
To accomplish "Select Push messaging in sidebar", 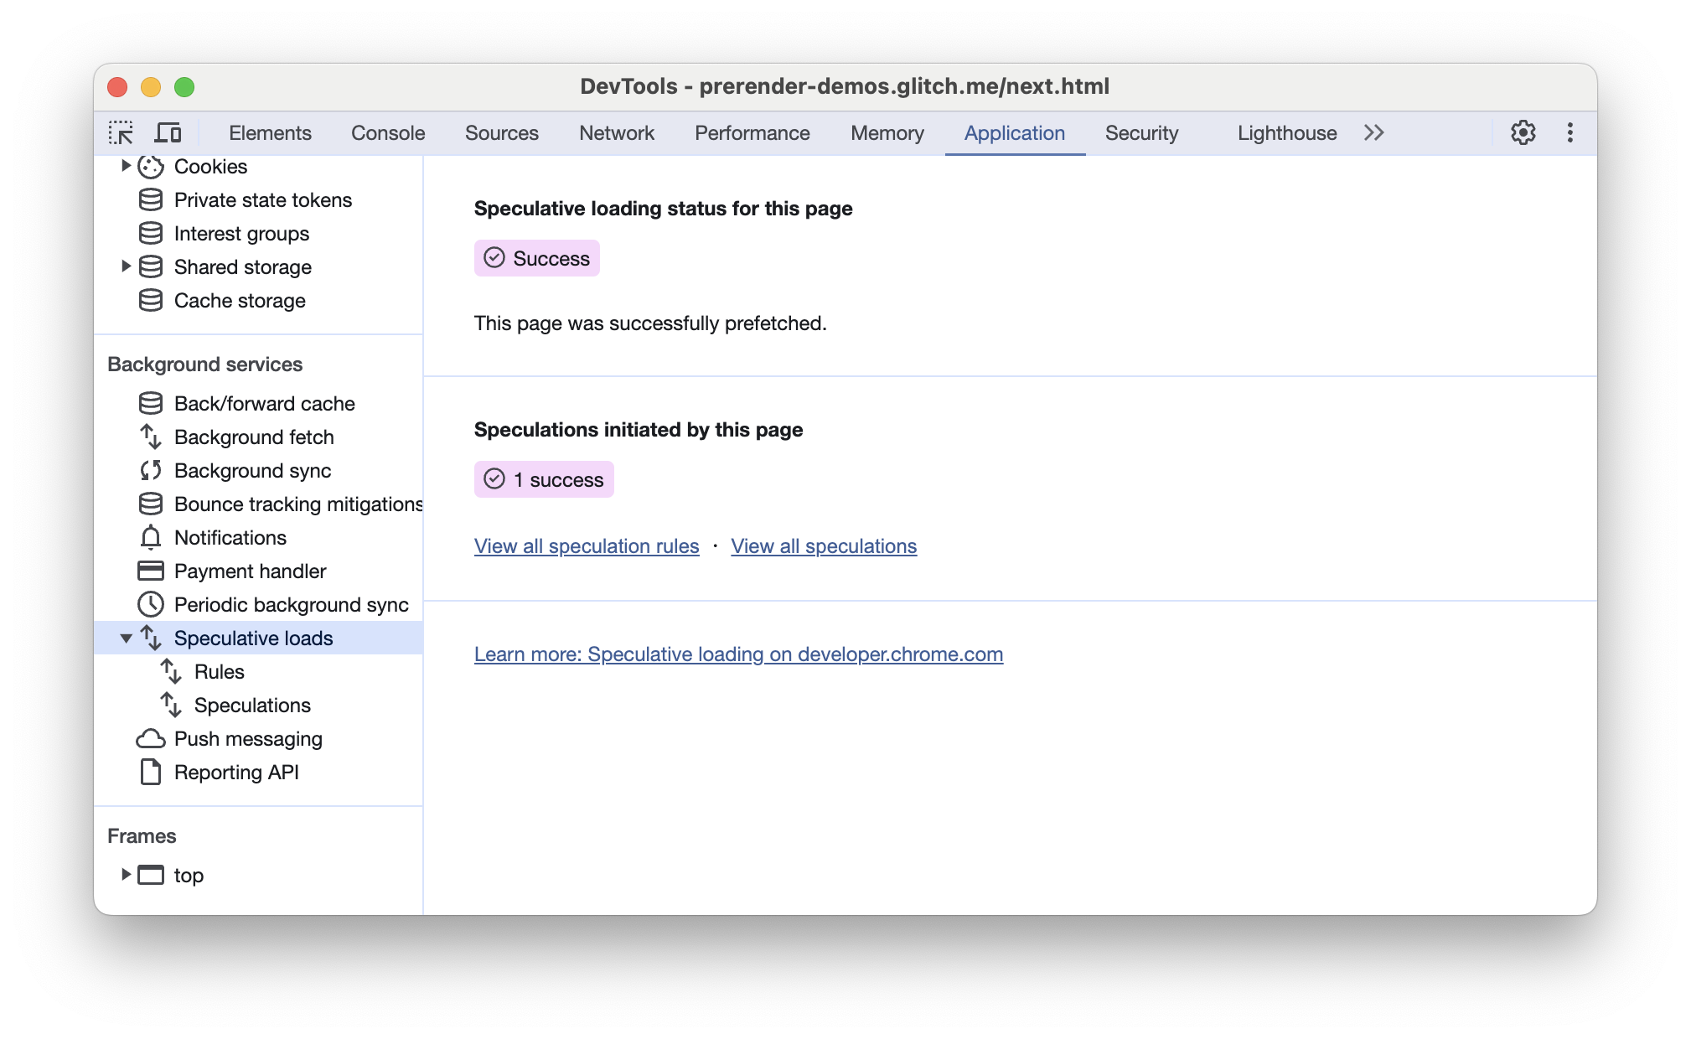I will click(x=247, y=737).
